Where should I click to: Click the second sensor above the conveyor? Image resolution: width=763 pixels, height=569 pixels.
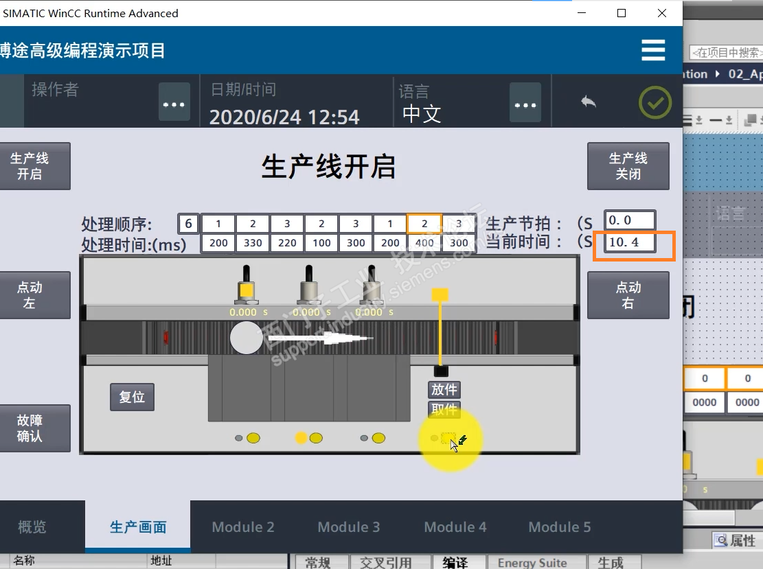(x=309, y=284)
